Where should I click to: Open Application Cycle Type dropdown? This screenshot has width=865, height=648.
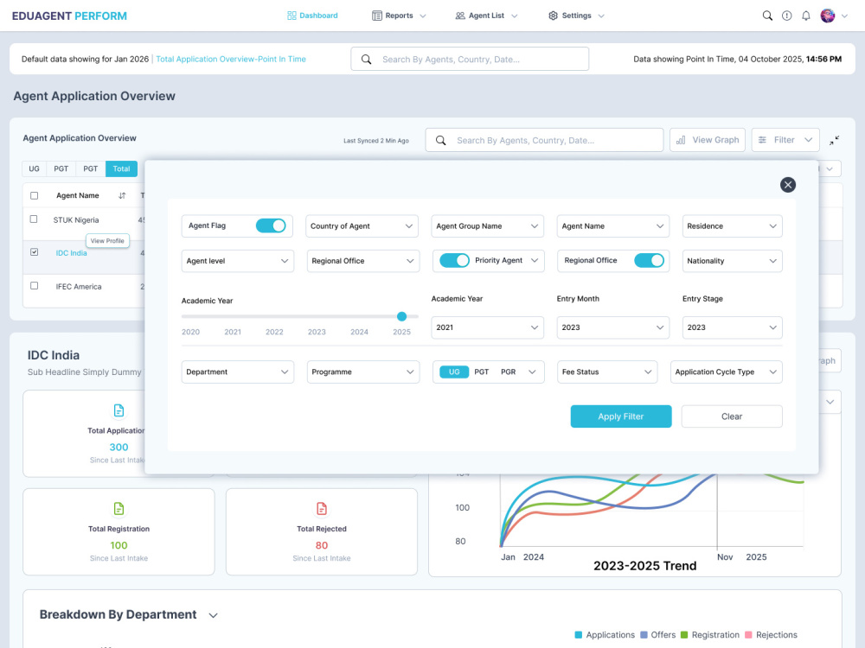coord(726,372)
